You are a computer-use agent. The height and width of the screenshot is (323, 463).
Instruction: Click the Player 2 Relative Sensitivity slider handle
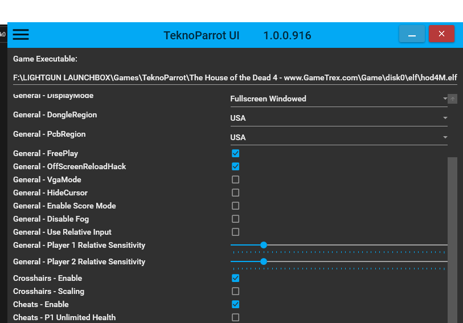[264, 262]
